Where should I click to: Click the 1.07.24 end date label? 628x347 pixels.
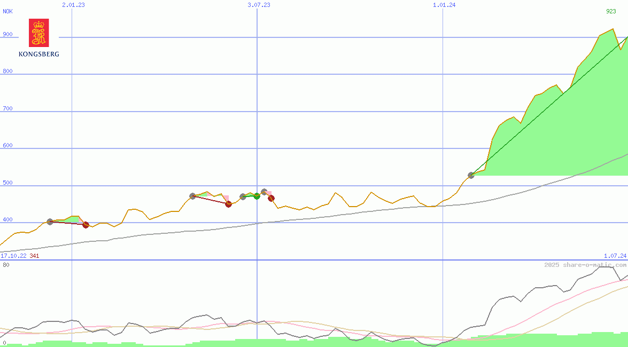(x=615, y=256)
